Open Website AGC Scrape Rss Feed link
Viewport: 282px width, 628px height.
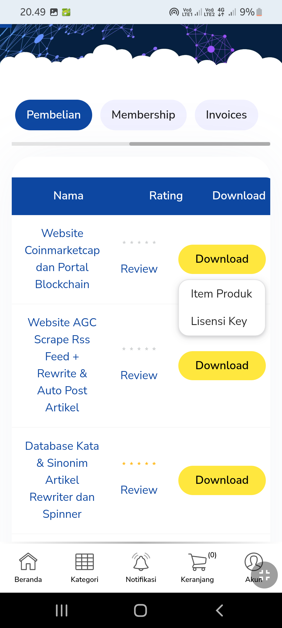click(62, 365)
